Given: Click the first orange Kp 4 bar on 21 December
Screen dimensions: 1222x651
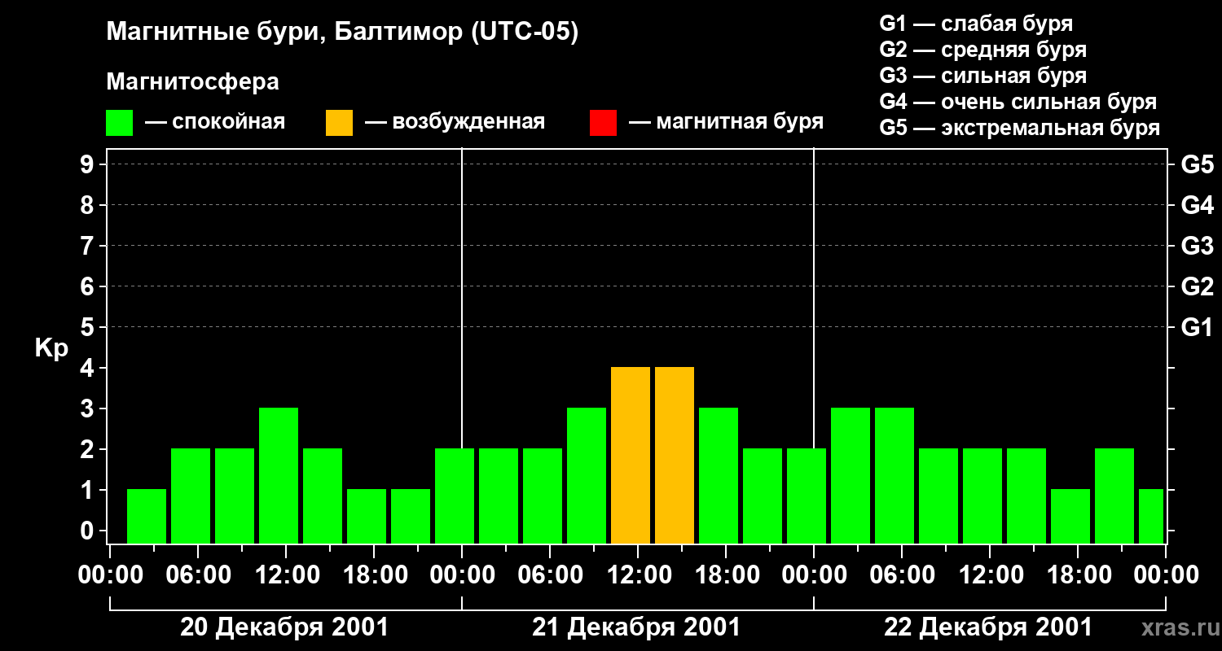Looking at the screenshot, I should pyautogui.click(x=631, y=455).
